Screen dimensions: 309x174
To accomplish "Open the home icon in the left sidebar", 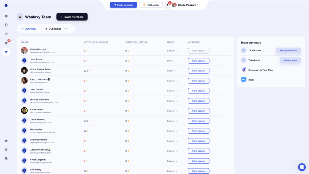I will pos(6,15).
